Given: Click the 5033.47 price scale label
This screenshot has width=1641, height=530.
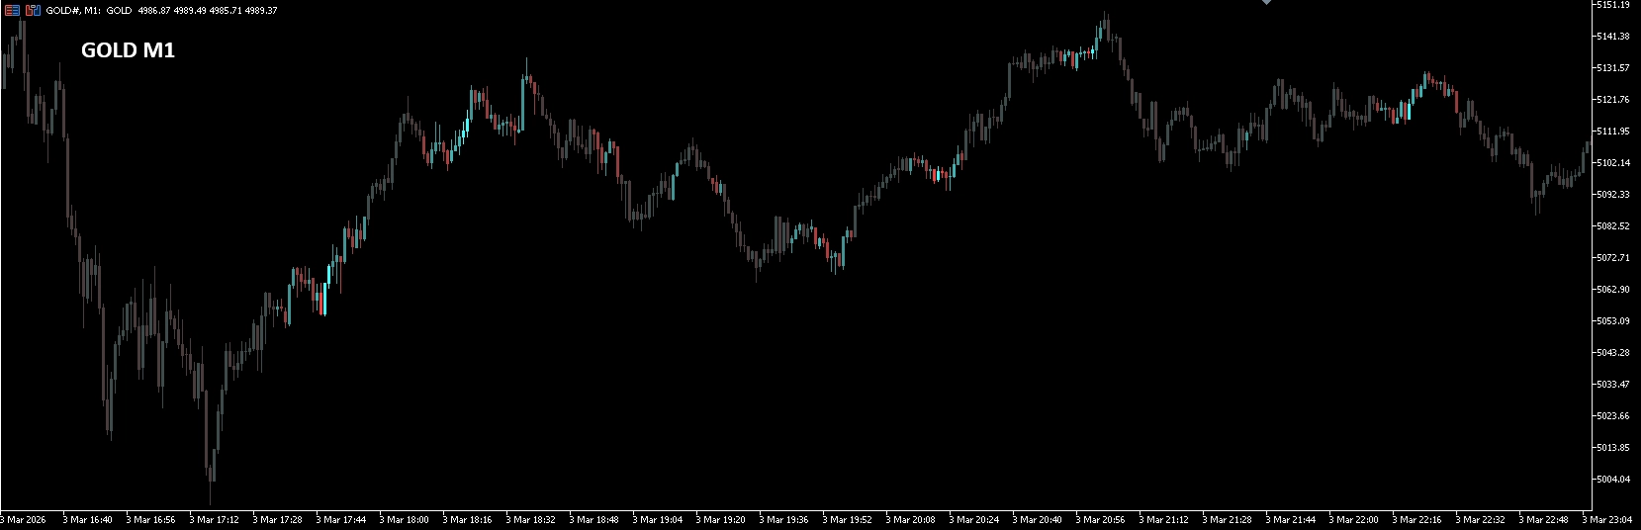Looking at the screenshot, I should 1612,385.
